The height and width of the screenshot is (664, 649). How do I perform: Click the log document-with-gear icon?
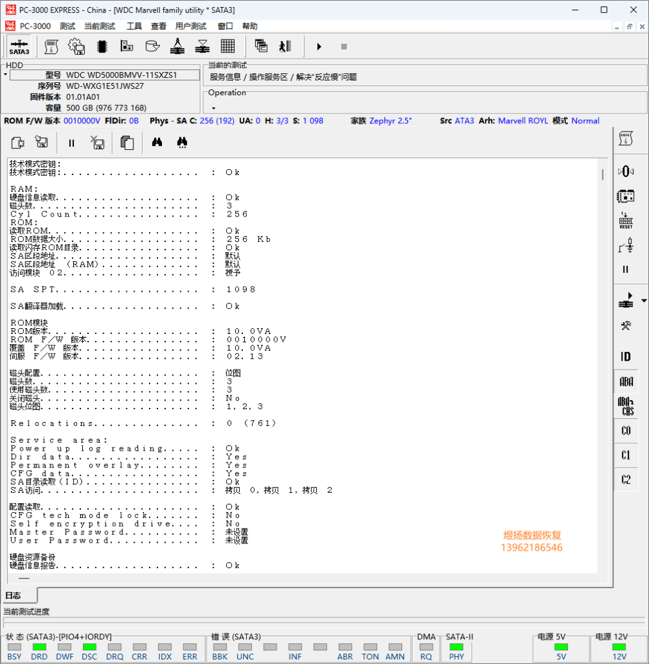[17, 143]
